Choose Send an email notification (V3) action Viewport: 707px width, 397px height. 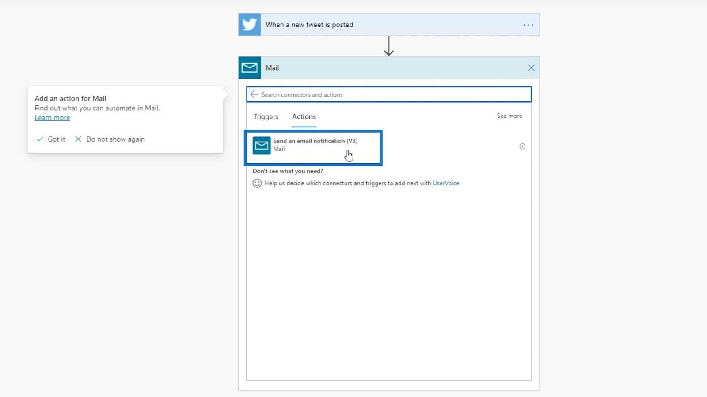[x=313, y=148]
